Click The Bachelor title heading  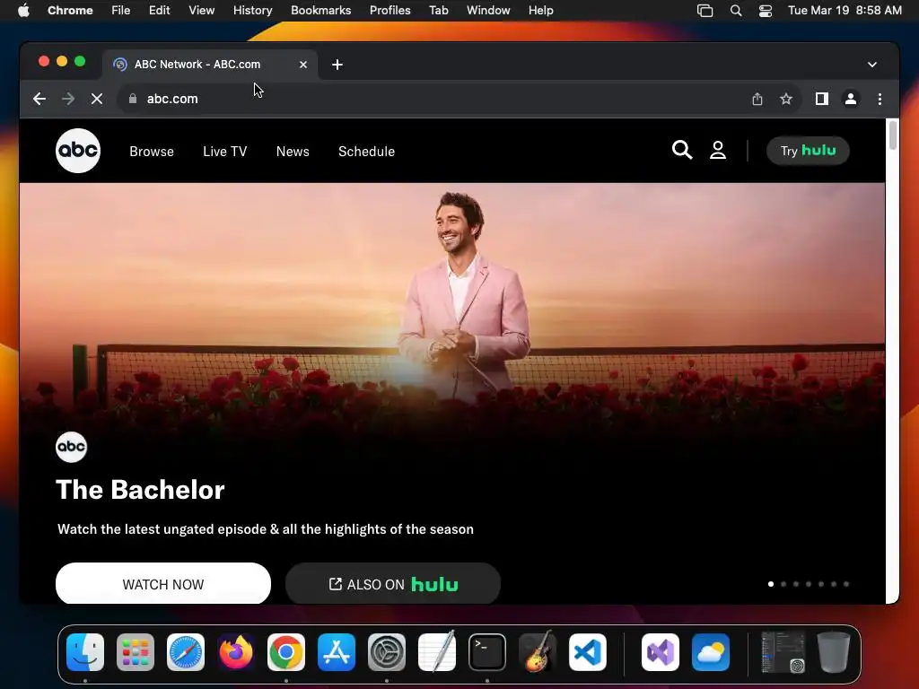pyautogui.click(x=140, y=490)
